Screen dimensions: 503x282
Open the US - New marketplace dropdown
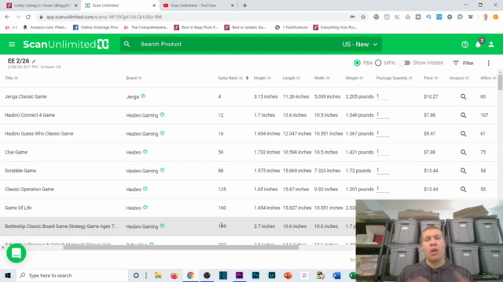tap(360, 45)
